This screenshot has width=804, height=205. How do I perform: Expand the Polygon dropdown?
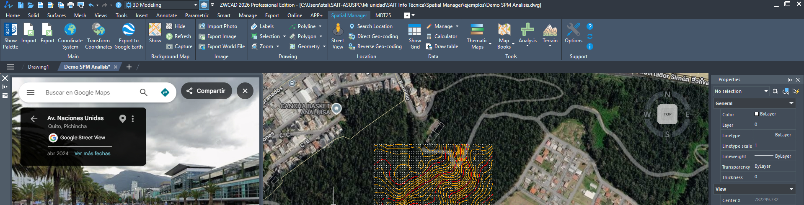321,36
